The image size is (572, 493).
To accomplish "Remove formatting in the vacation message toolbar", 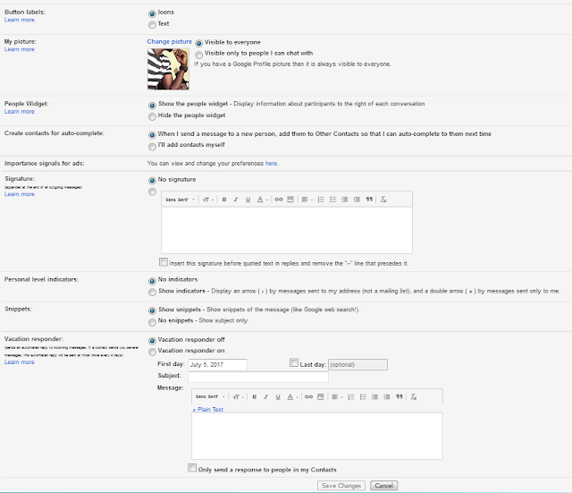I will click(x=413, y=397).
